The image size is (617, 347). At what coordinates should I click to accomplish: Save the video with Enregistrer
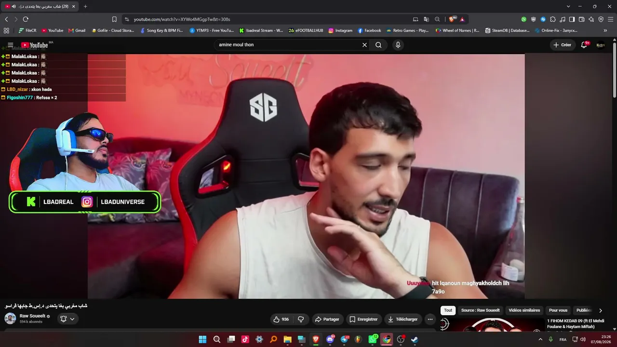(363, 319)
